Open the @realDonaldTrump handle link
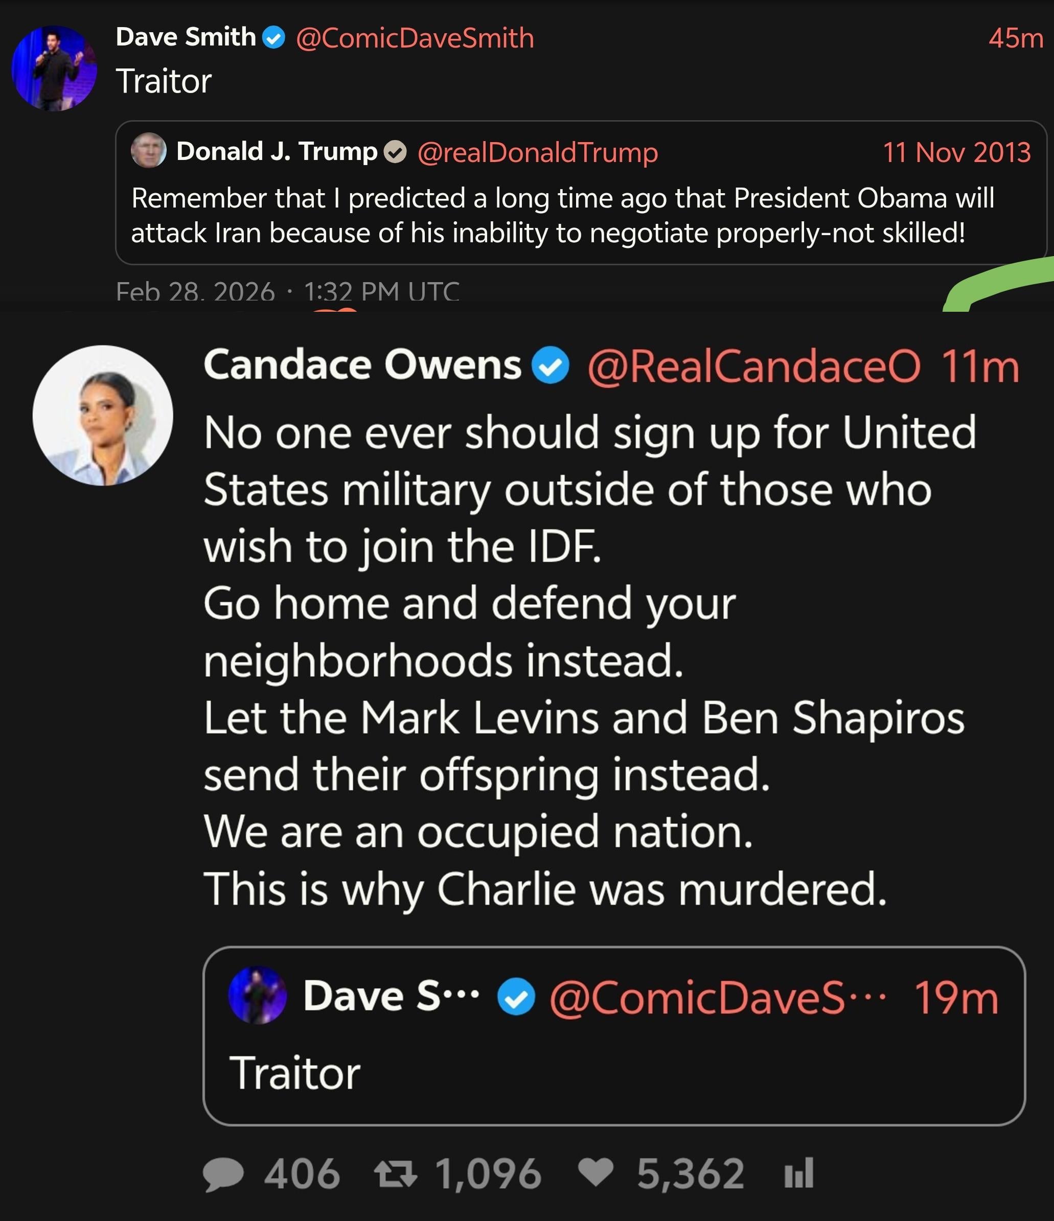 pyautogui.click(x=537, y=153)
